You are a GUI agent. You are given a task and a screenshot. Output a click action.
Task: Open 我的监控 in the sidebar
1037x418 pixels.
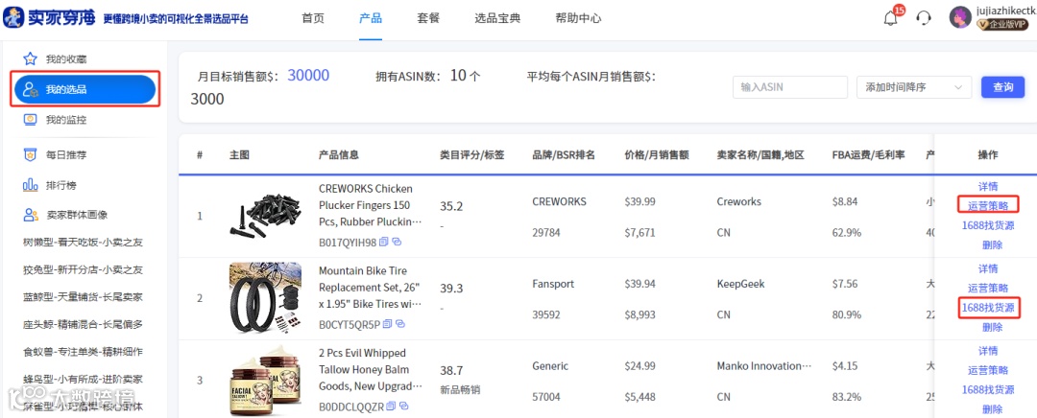coord(66,120)
